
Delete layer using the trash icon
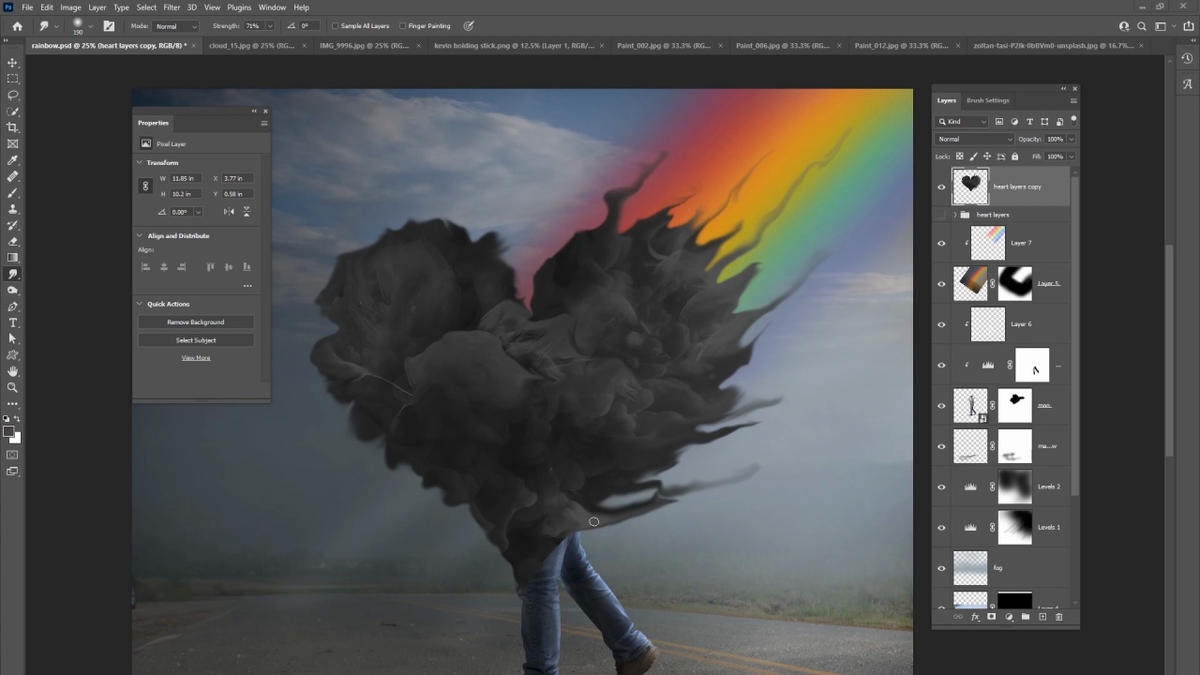[x=1059, y=617]
